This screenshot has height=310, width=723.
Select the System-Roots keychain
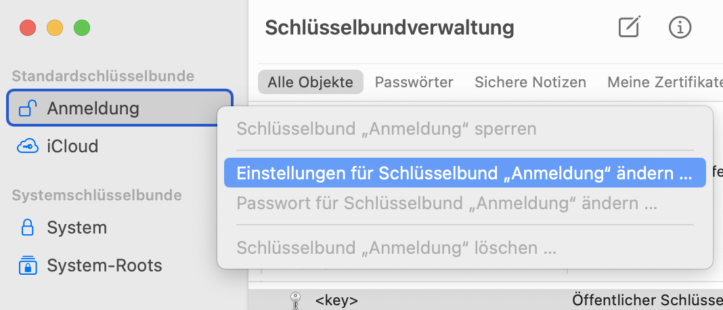[x=104, y=265]
